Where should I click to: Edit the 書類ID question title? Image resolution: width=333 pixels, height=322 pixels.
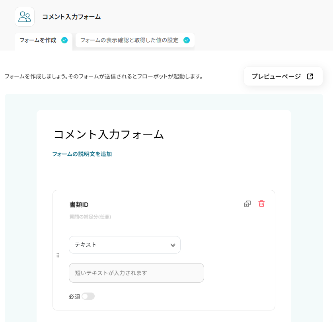click(79, 205)
